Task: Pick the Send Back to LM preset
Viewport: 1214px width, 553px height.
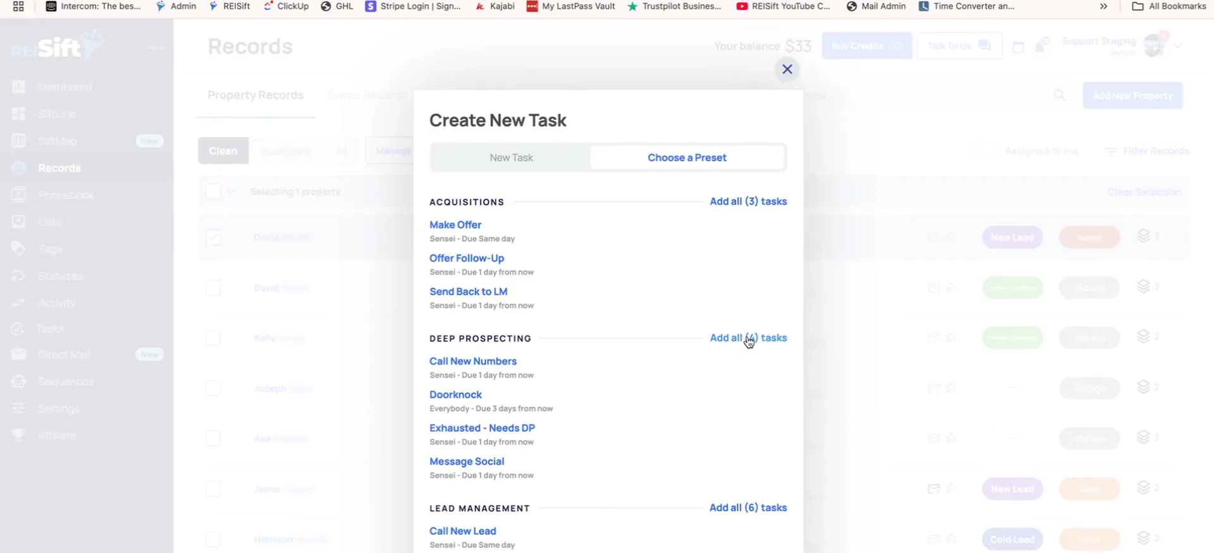Action: click(x=469, y=292)
